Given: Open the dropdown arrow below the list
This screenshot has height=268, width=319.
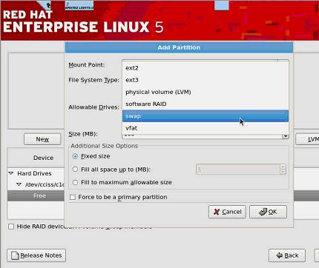Looking at the screenshot, I should pos(286,136).
